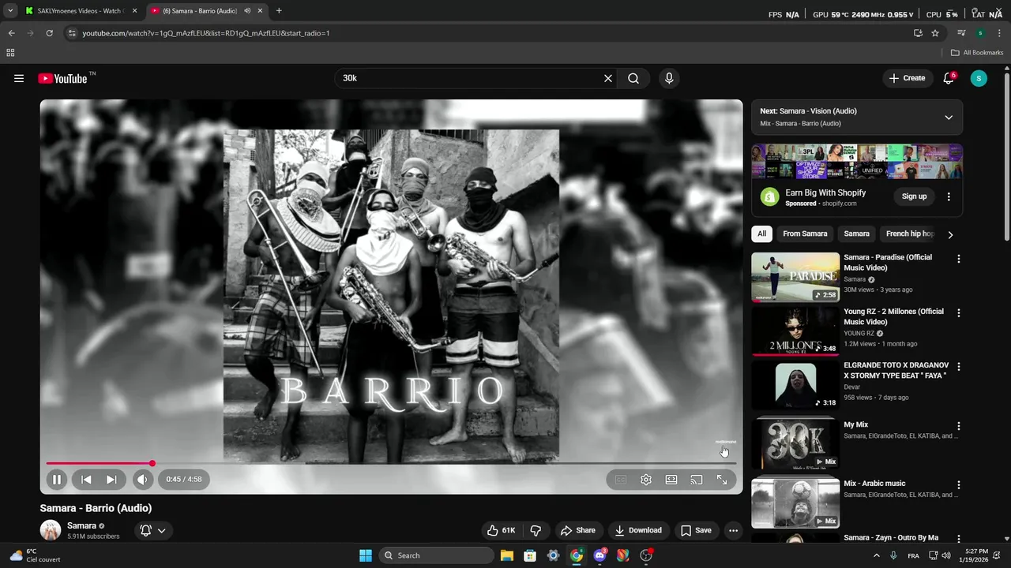Open Shopify ad options menu
This screenshot has width=1011, height=568.
[x=949, y=196]
